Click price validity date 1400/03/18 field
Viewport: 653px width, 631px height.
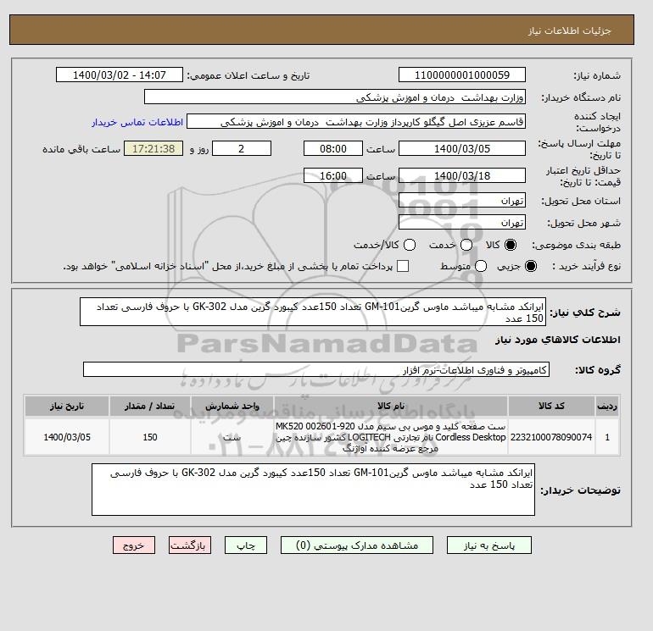[462, 175]
